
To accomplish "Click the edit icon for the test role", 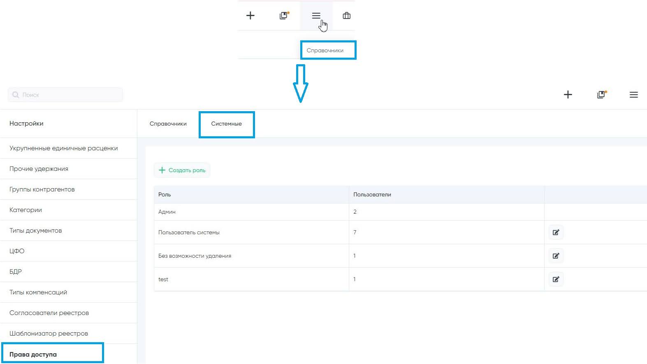I will [x=556, y=279].
